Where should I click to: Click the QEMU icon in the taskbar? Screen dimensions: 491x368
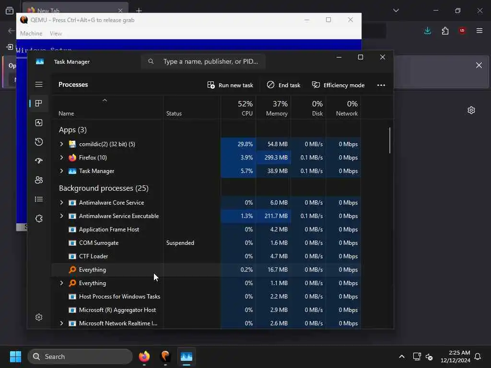(165, 356)
